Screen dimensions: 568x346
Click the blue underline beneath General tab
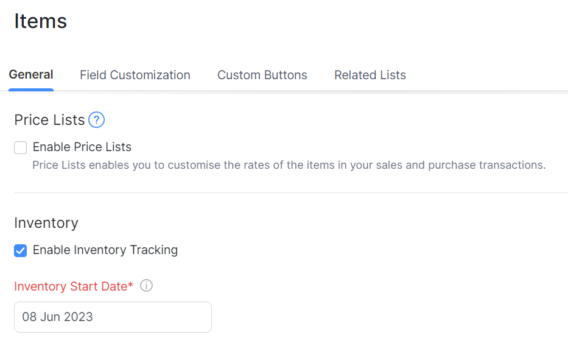click(31, 90)
